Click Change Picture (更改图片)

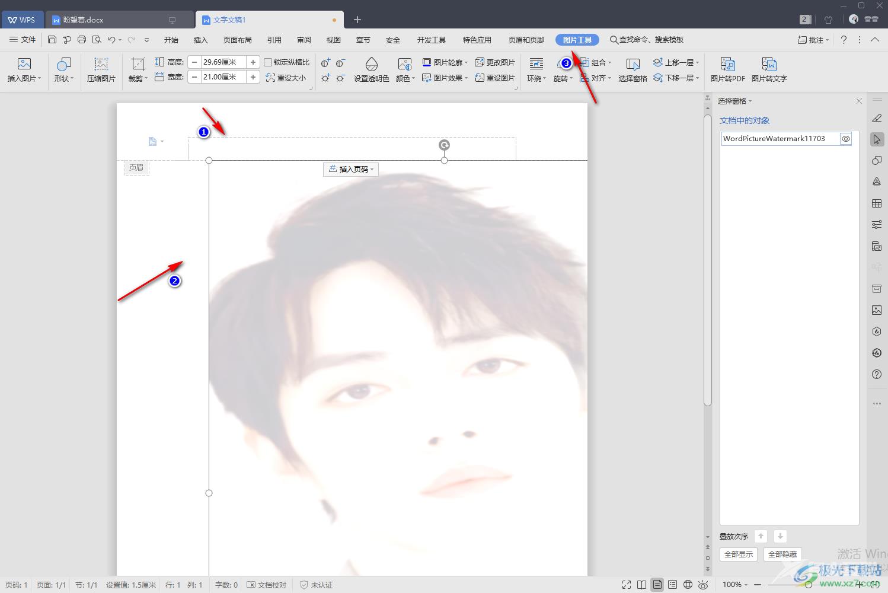point(495,62)
